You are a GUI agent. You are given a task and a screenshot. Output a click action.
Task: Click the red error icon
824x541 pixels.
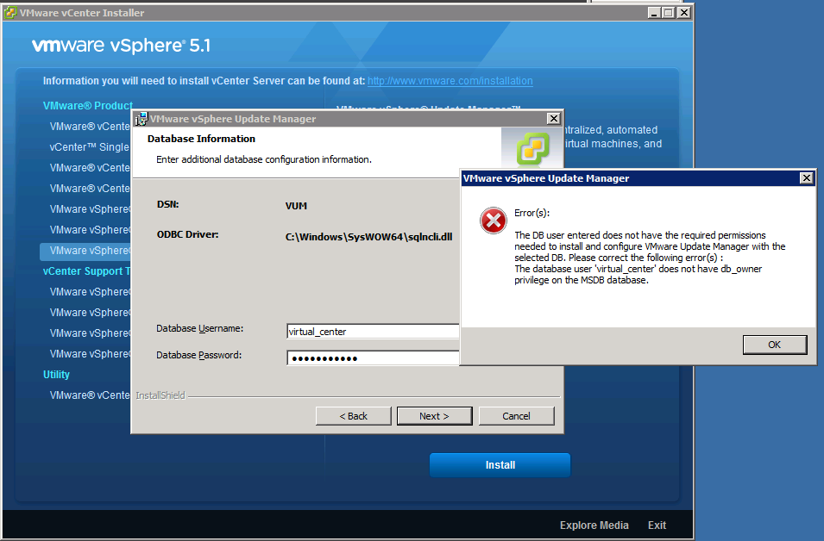pos(494,221)
